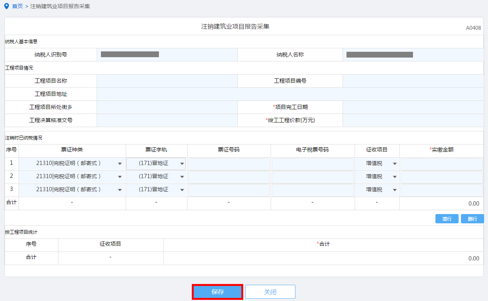Click the 票证种类 column header

72,150
